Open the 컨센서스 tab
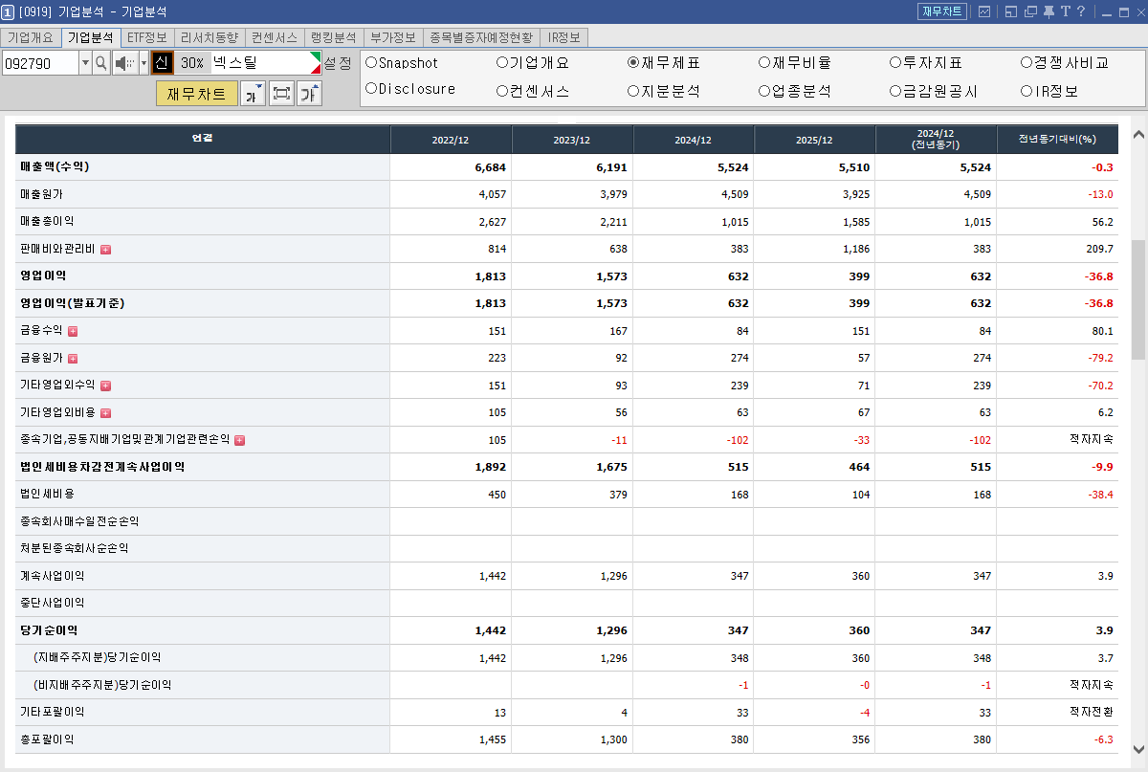This screenshot has width=1148, height=772. click(x=275, y=37)
